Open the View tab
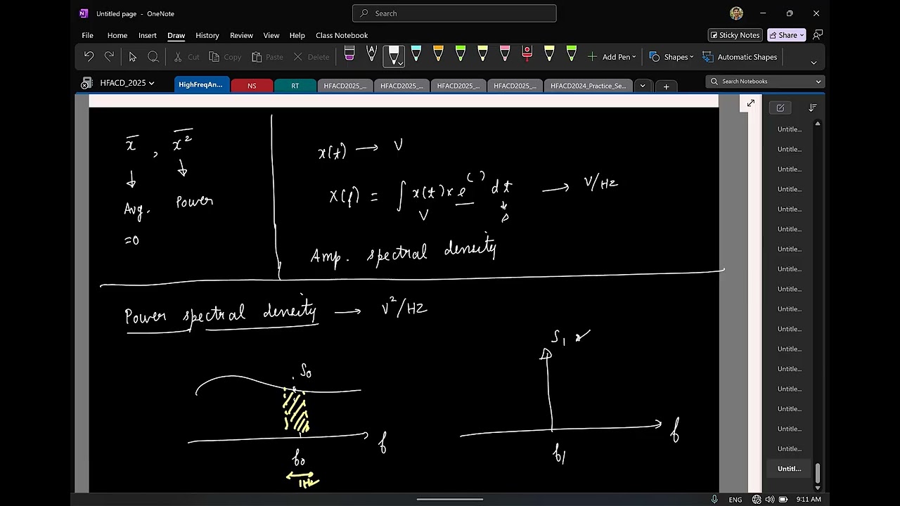The height and width of the screenshot is (506, 900). click(271, 35)
